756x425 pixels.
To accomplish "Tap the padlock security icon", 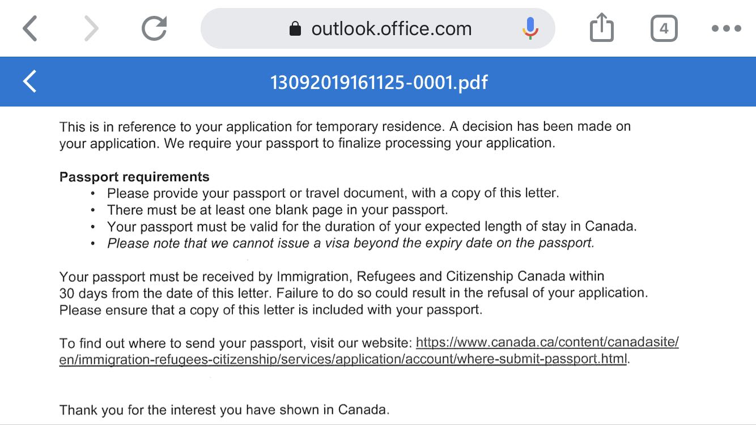I will point(295,29).
